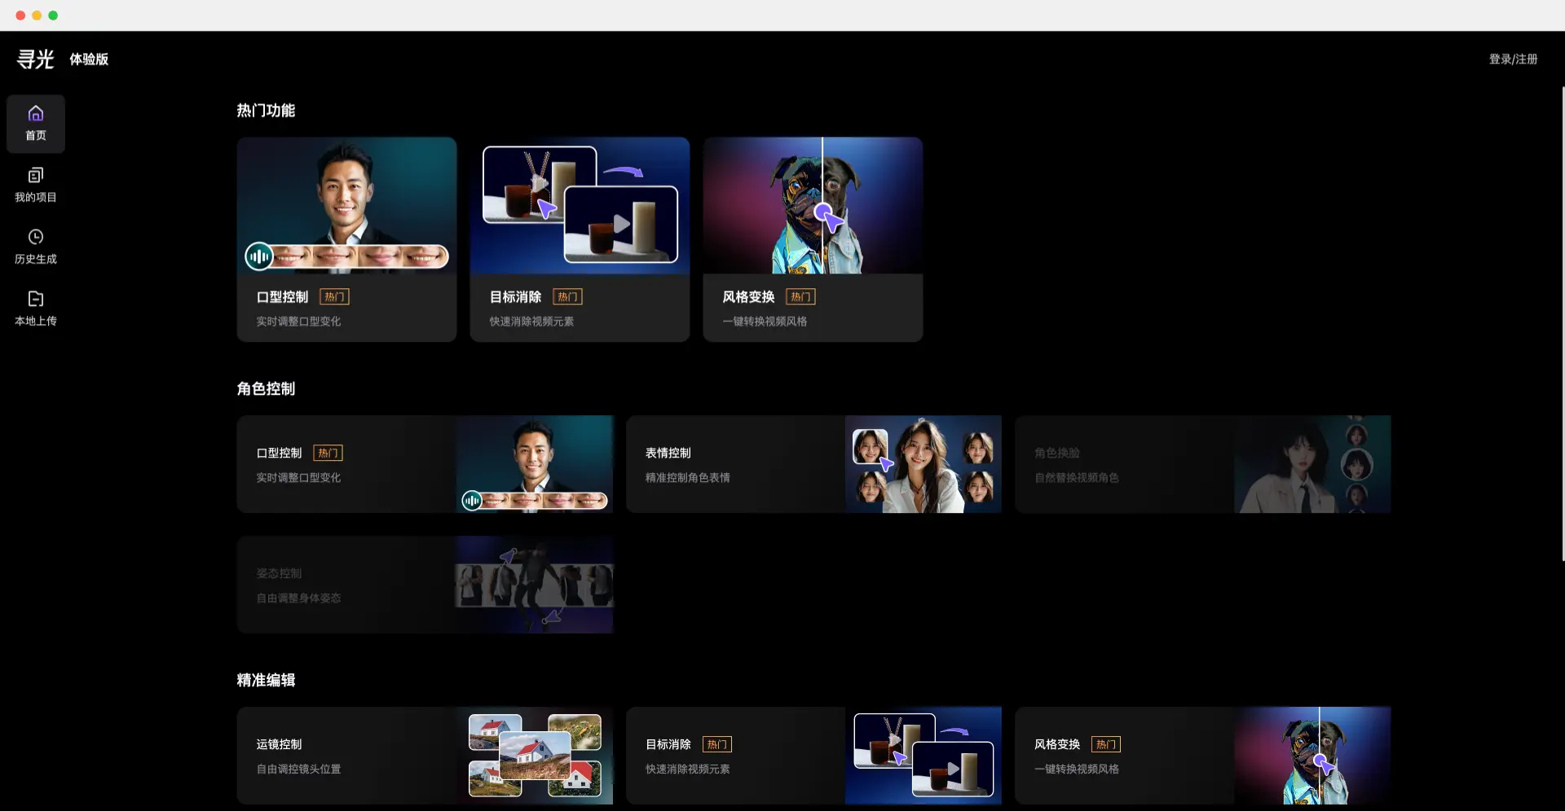
Task: Open 运镜控制 in the 精准编辑 section
Action: [x=425, y=756]
